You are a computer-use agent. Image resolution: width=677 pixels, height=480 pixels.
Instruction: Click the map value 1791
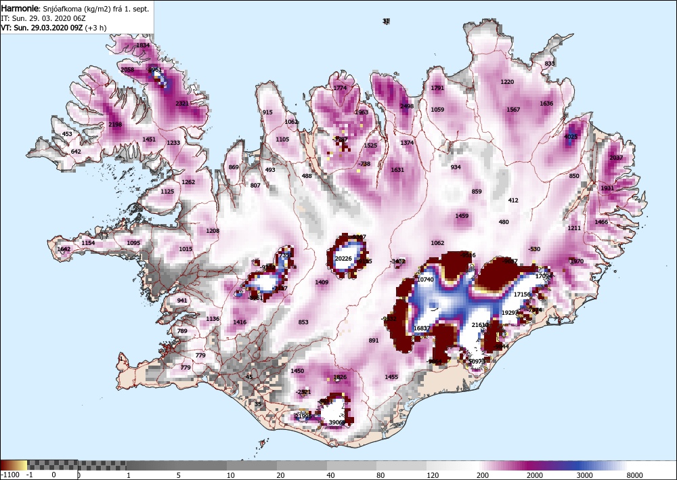[x=437, y=88]
